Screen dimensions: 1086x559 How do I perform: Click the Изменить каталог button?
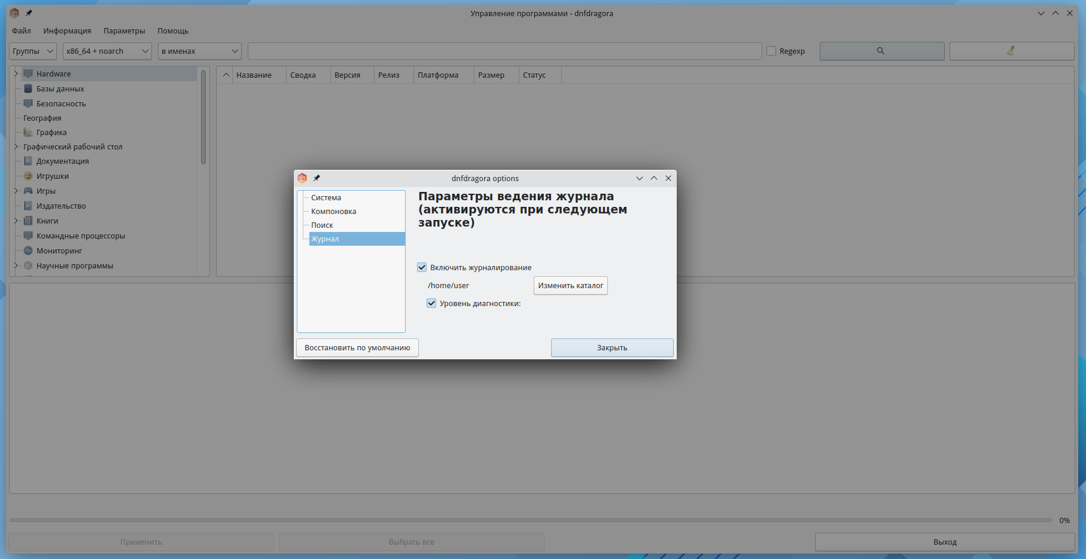click(570, 285)
